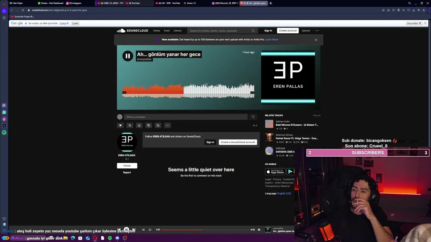Open a new browser tab
The image size is (431, 242).
click(x=271, y=3)
